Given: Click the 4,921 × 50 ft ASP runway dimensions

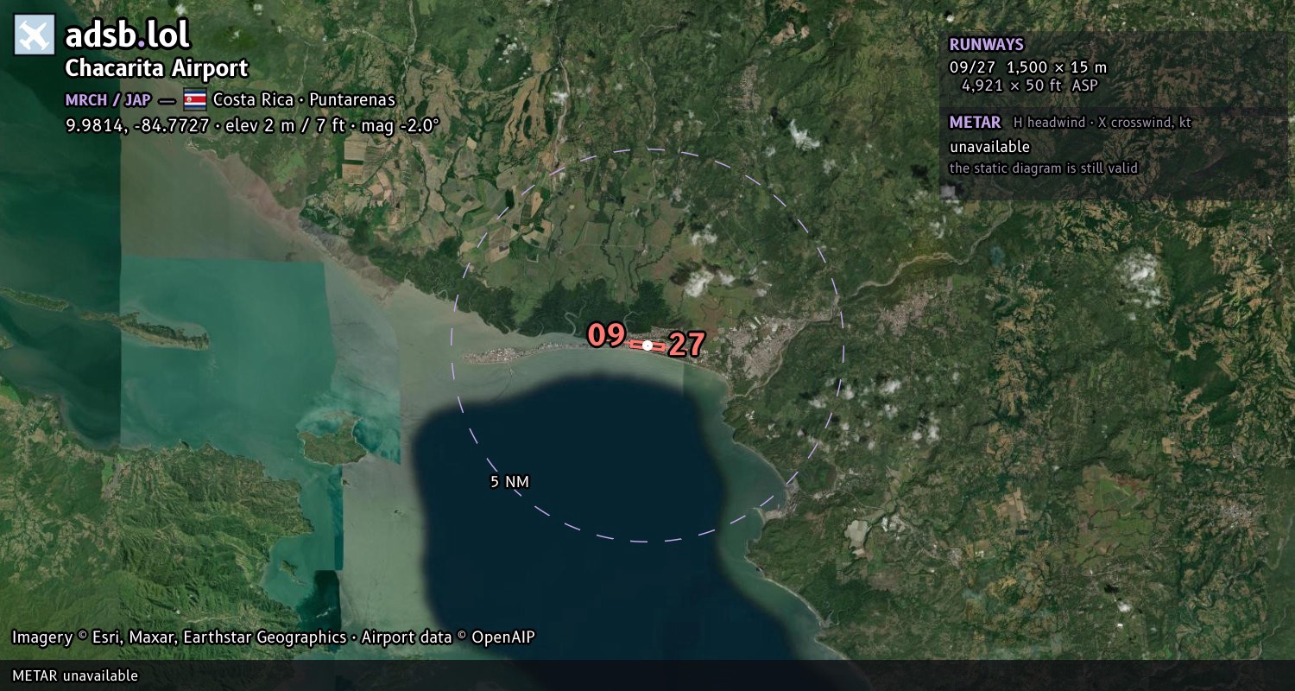Looking at the screenshot, I should (1029, 86).
